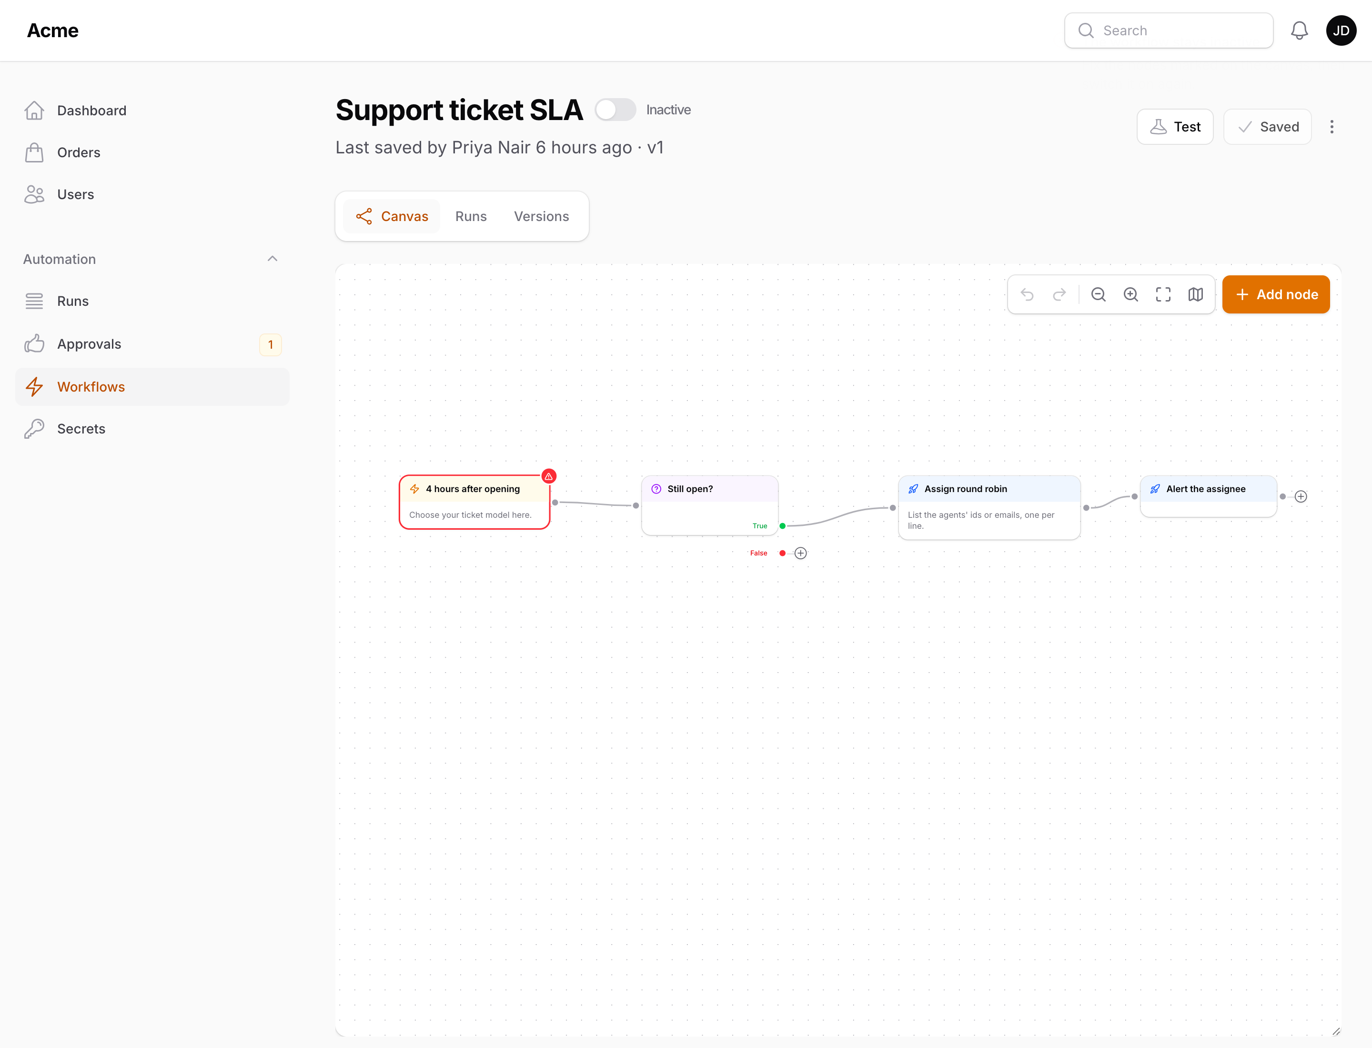The image size is (1372, 1048).
Task: Toggle the minimap icon
Action: pyautogui.click(x=1195, y=294)
